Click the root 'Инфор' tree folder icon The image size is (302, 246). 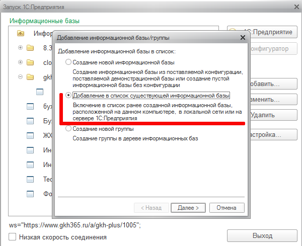point(21,33)
